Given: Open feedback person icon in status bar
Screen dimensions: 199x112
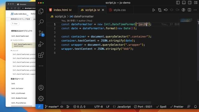Looking at the screenshot, I should pos(189,107).
